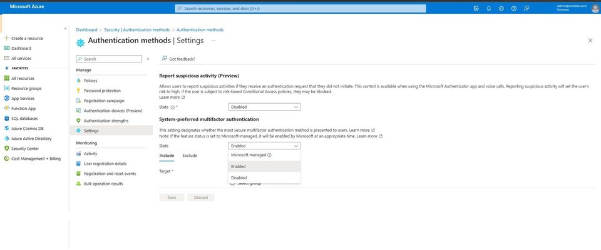The image size is (601, 250).
Task: Close the Settings blade
Action: (x=590, y=40)
